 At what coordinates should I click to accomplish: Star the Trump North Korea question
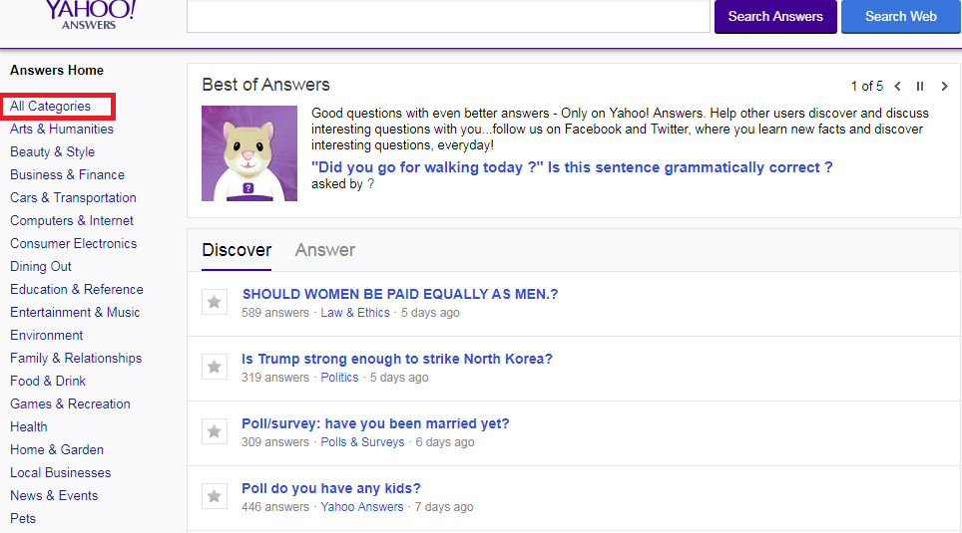tap(215, 367)
